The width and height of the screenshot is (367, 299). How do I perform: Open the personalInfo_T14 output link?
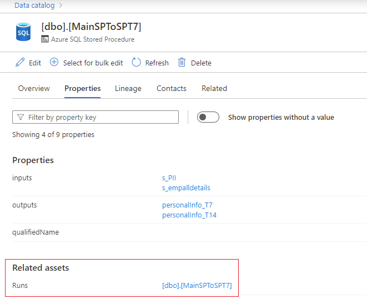(189, 215)
